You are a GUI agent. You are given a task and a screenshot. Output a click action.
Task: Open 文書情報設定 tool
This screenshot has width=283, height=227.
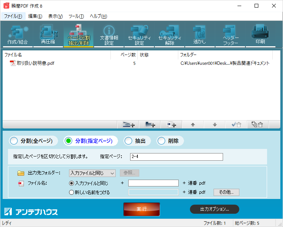109,35
